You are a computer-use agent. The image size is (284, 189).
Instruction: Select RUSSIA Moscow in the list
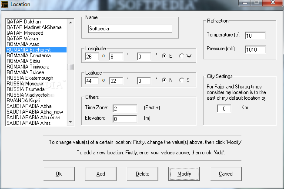pos(36,84)
